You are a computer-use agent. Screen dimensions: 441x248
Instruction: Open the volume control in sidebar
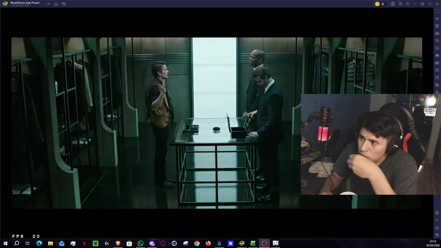[x=437, y=19]
